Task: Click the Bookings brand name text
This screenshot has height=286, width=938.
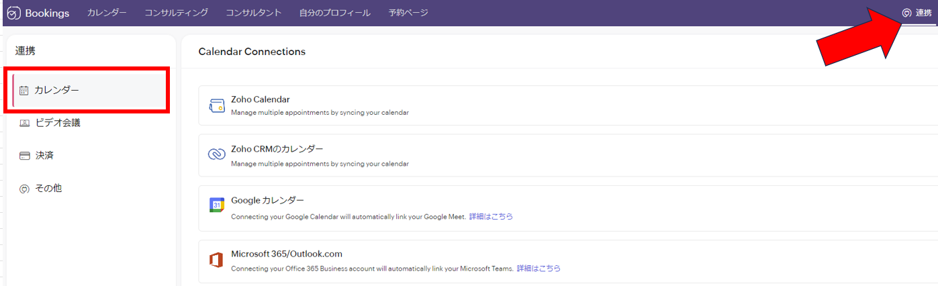Action: (x=47, y=13)
